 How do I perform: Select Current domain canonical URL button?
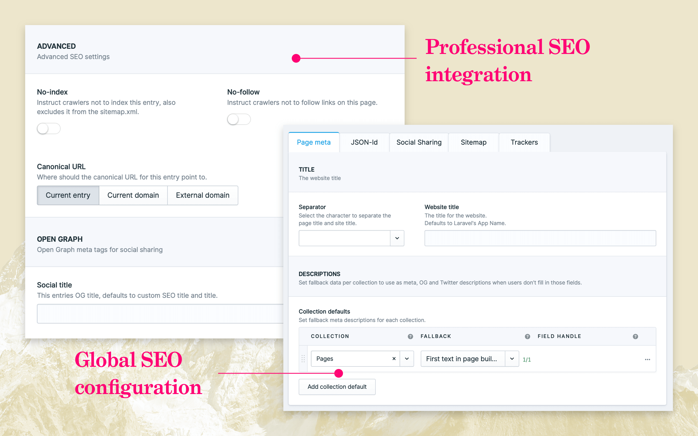(x=133, y=195)
